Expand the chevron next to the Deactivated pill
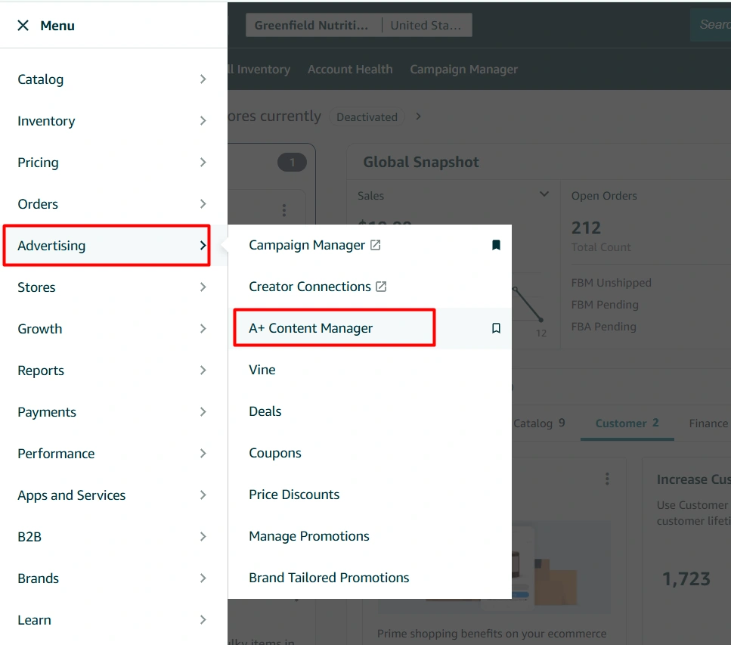731x645 pixels. pos(417,116)
